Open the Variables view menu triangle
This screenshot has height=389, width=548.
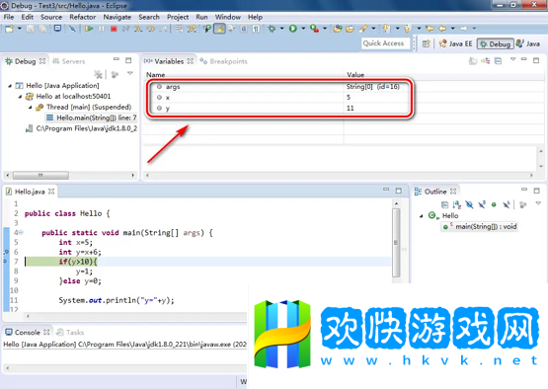[x=512, y=59]
